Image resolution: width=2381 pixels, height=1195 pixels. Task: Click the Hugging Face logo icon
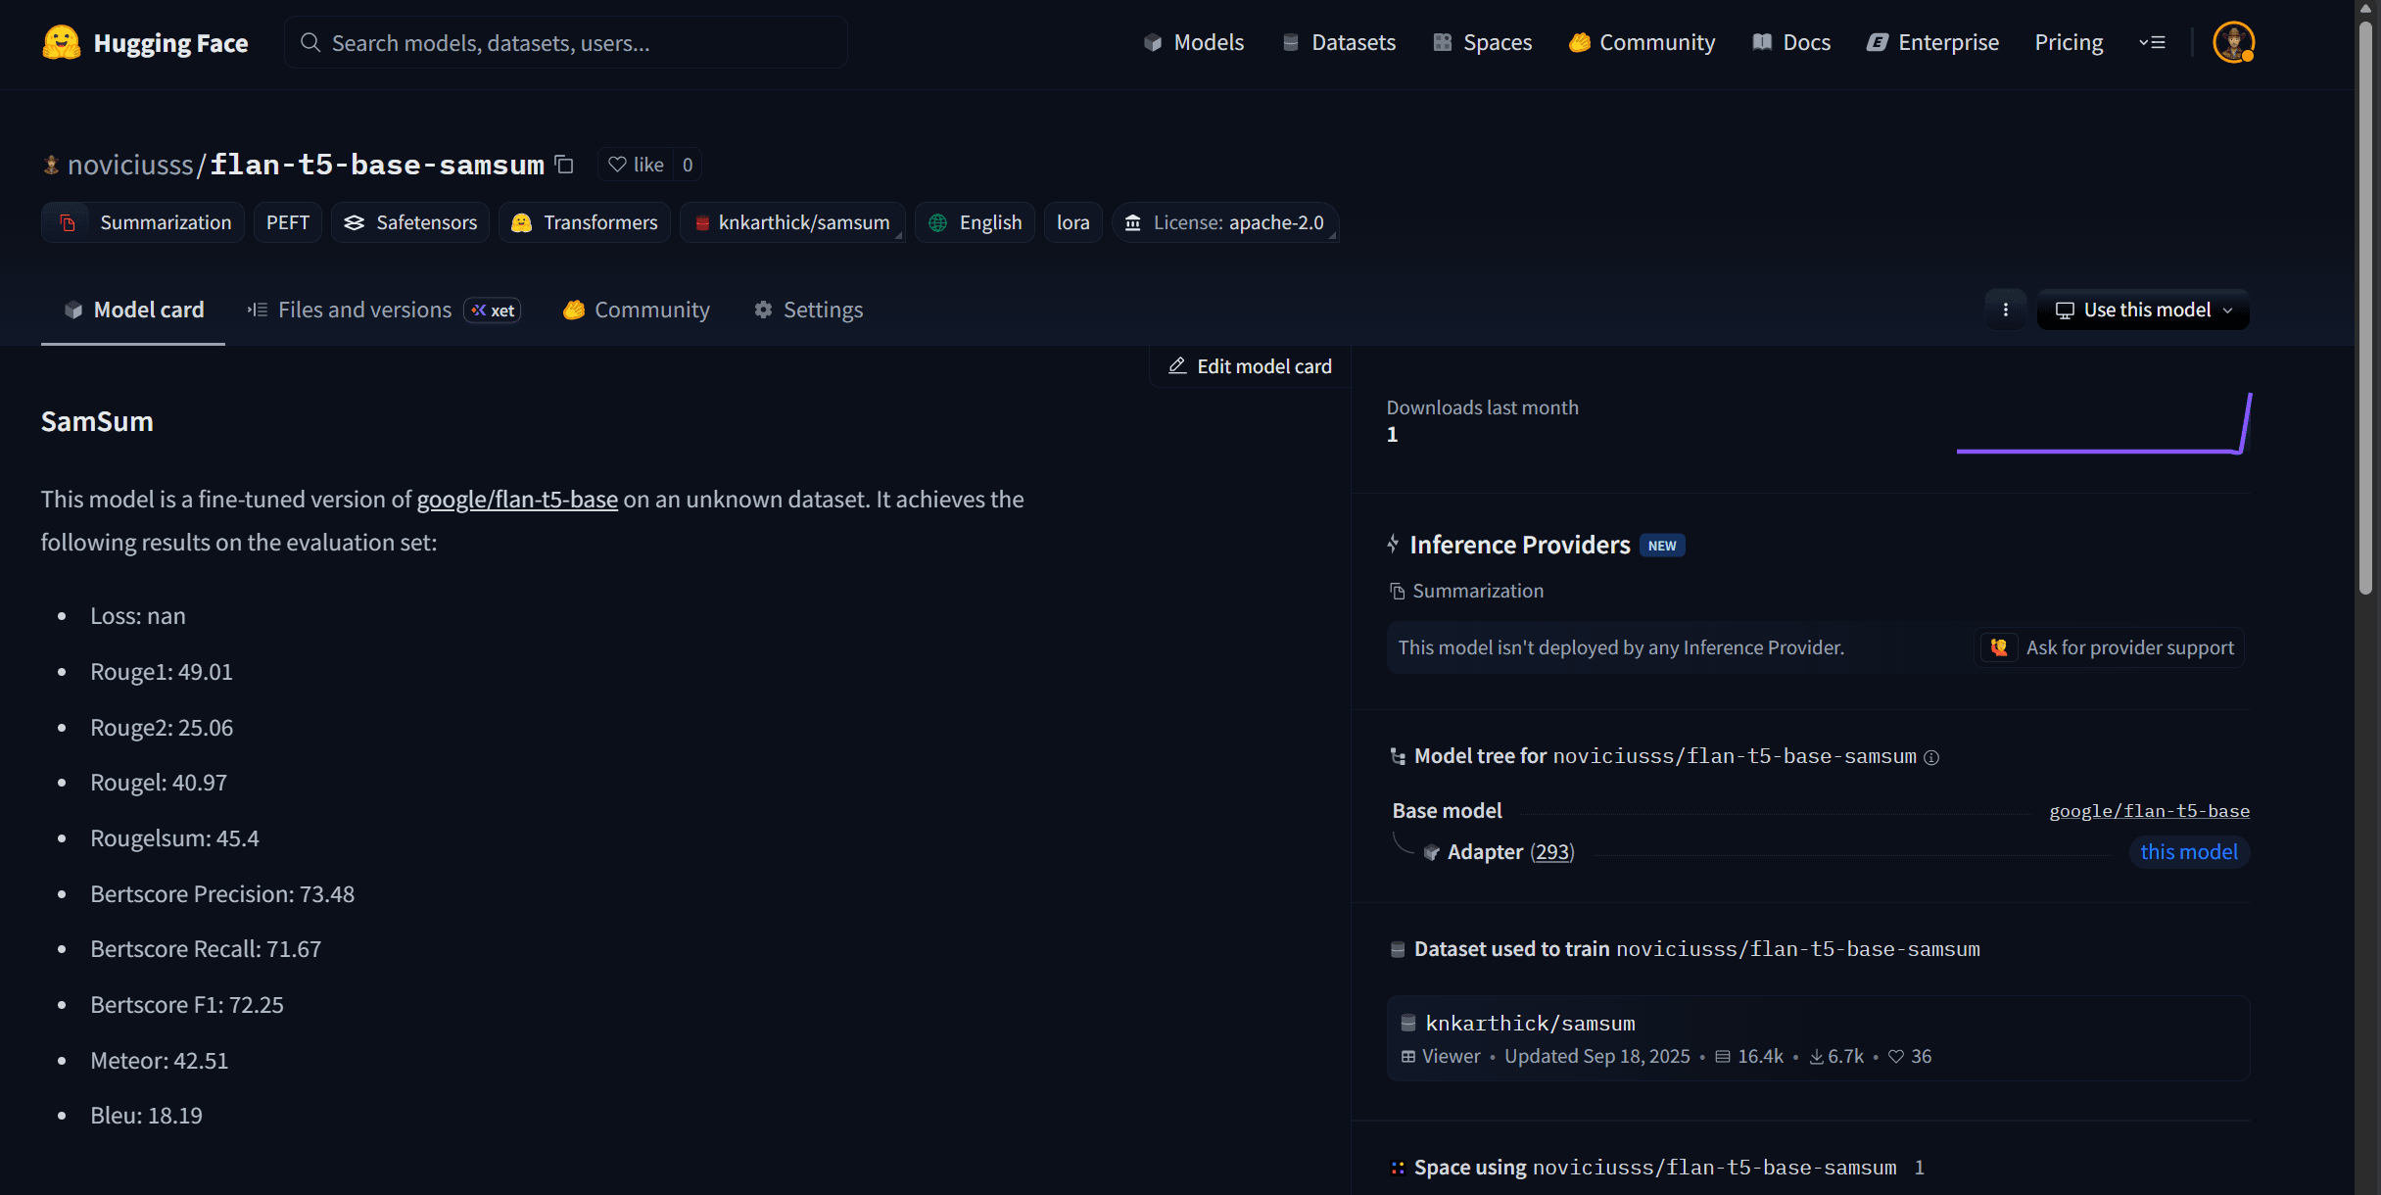coord(61,42)
